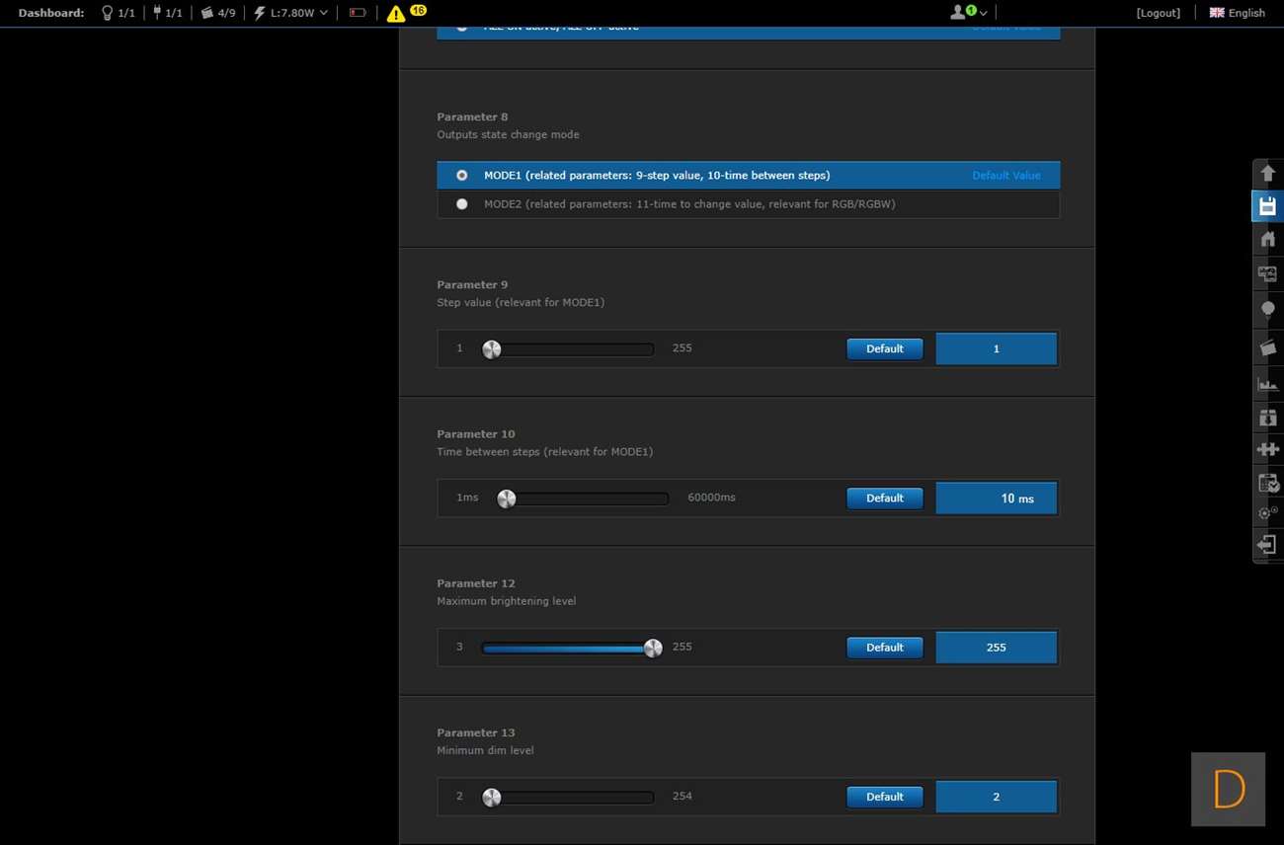Expand the power consumption L:7.80W dropdown
This screenshot has width=1284, height=845.
[291, 13]
